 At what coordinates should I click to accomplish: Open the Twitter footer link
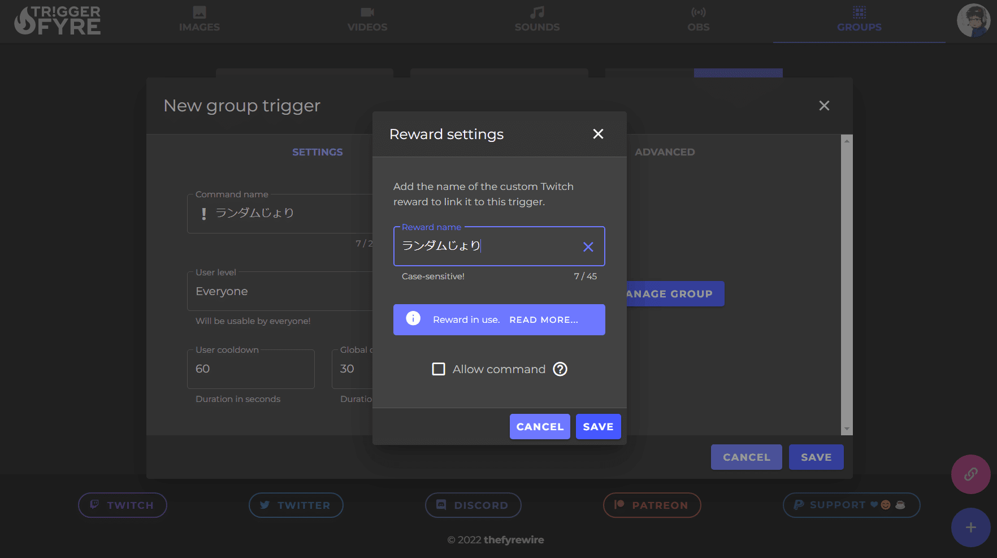[296, 505]
